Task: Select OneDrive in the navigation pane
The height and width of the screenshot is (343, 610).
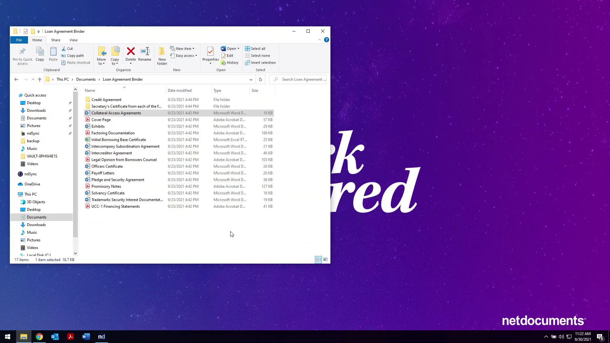Action: (32, 184)
